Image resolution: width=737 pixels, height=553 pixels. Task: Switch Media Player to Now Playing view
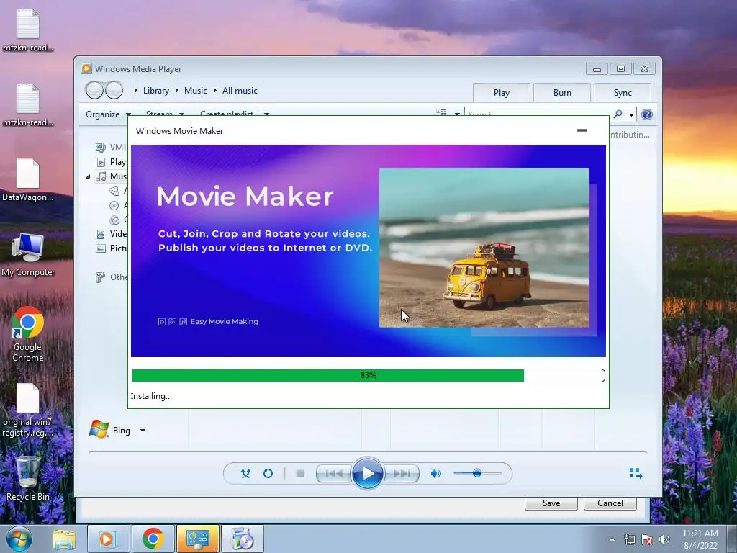point(636,473)
